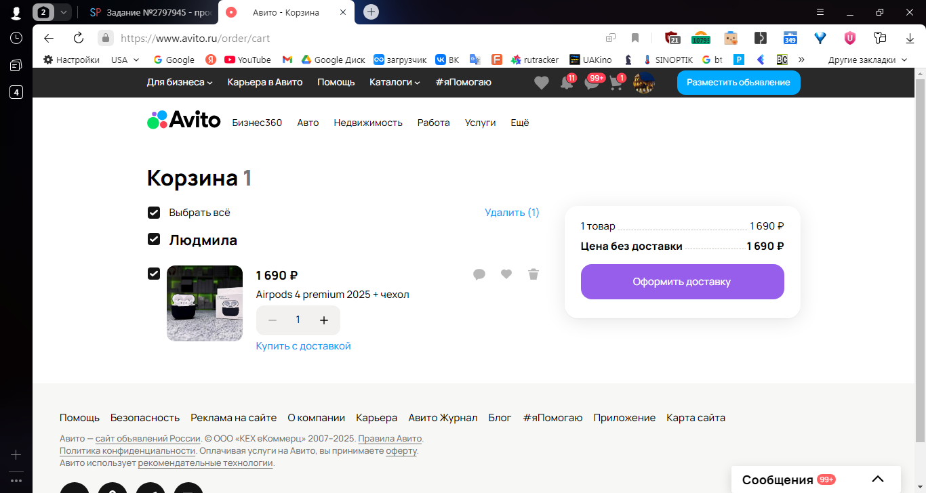Click 'Airpods 4 premium 2025 + чехол' title

point(333,295)
